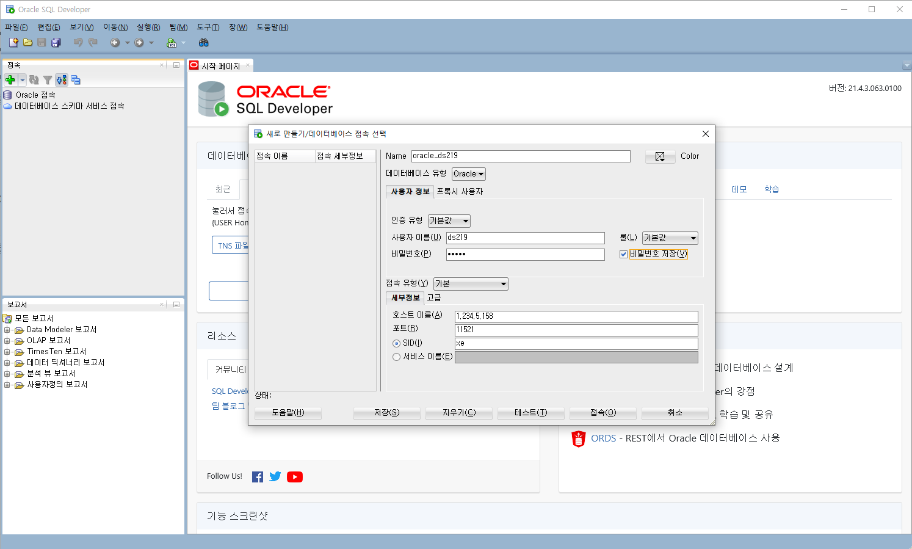This screenshot has height=549, width=912.
Task: Click the dialog 도움말(H) button
Action: [288, 413]
